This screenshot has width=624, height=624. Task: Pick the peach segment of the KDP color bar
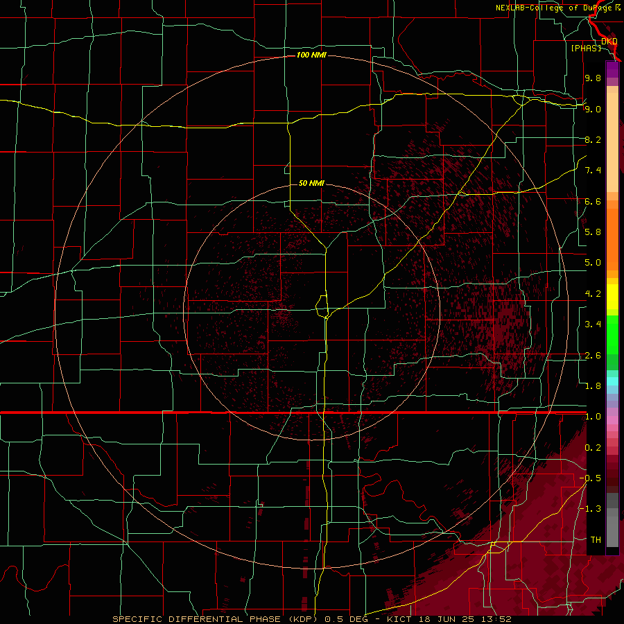pos(612,142)
